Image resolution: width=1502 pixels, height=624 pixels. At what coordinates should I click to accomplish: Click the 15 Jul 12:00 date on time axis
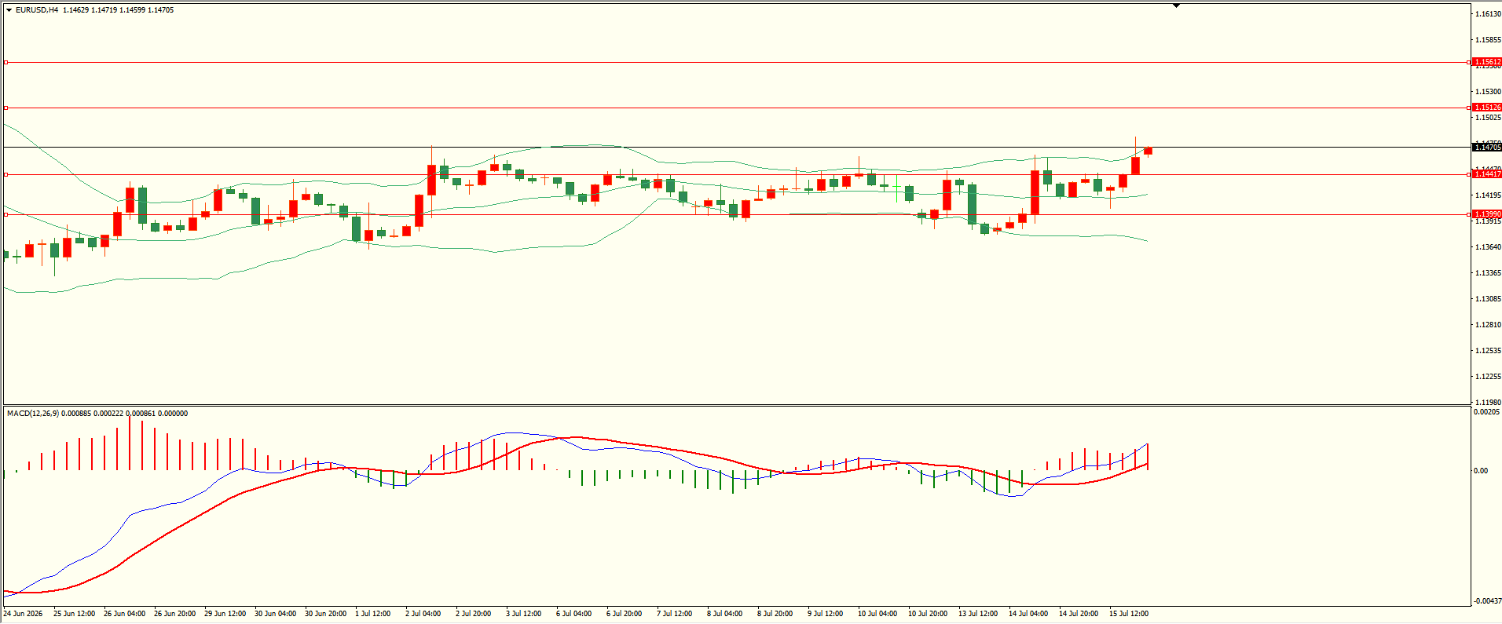(1128, 614)
